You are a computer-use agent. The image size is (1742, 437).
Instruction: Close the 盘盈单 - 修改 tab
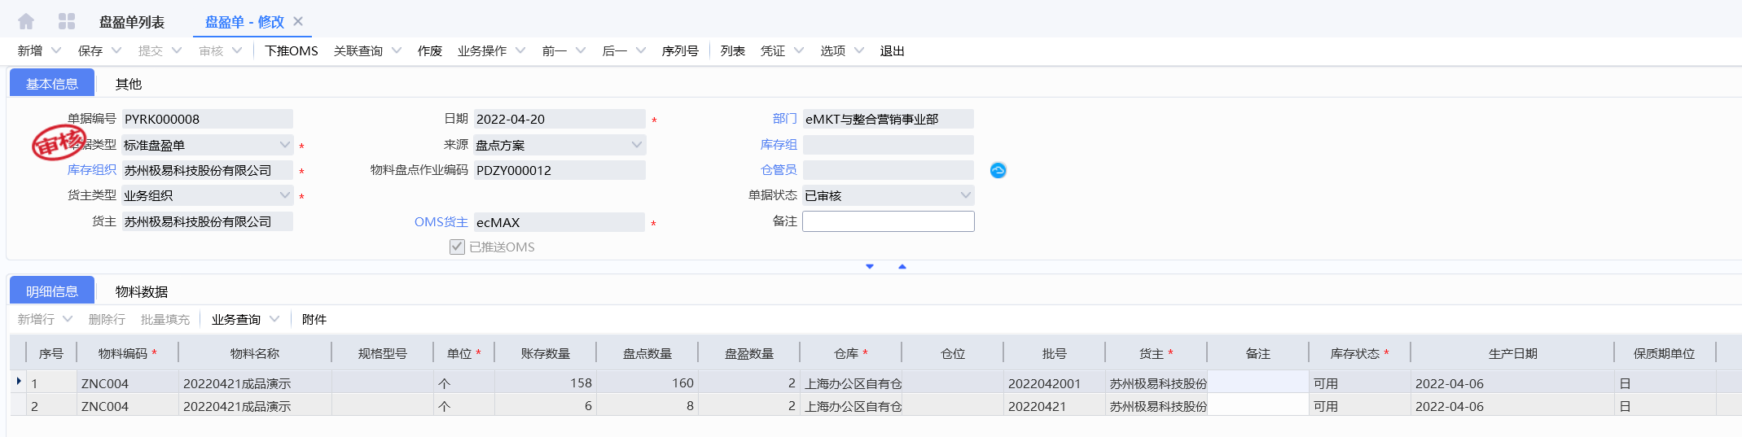[x=298, y=21]
